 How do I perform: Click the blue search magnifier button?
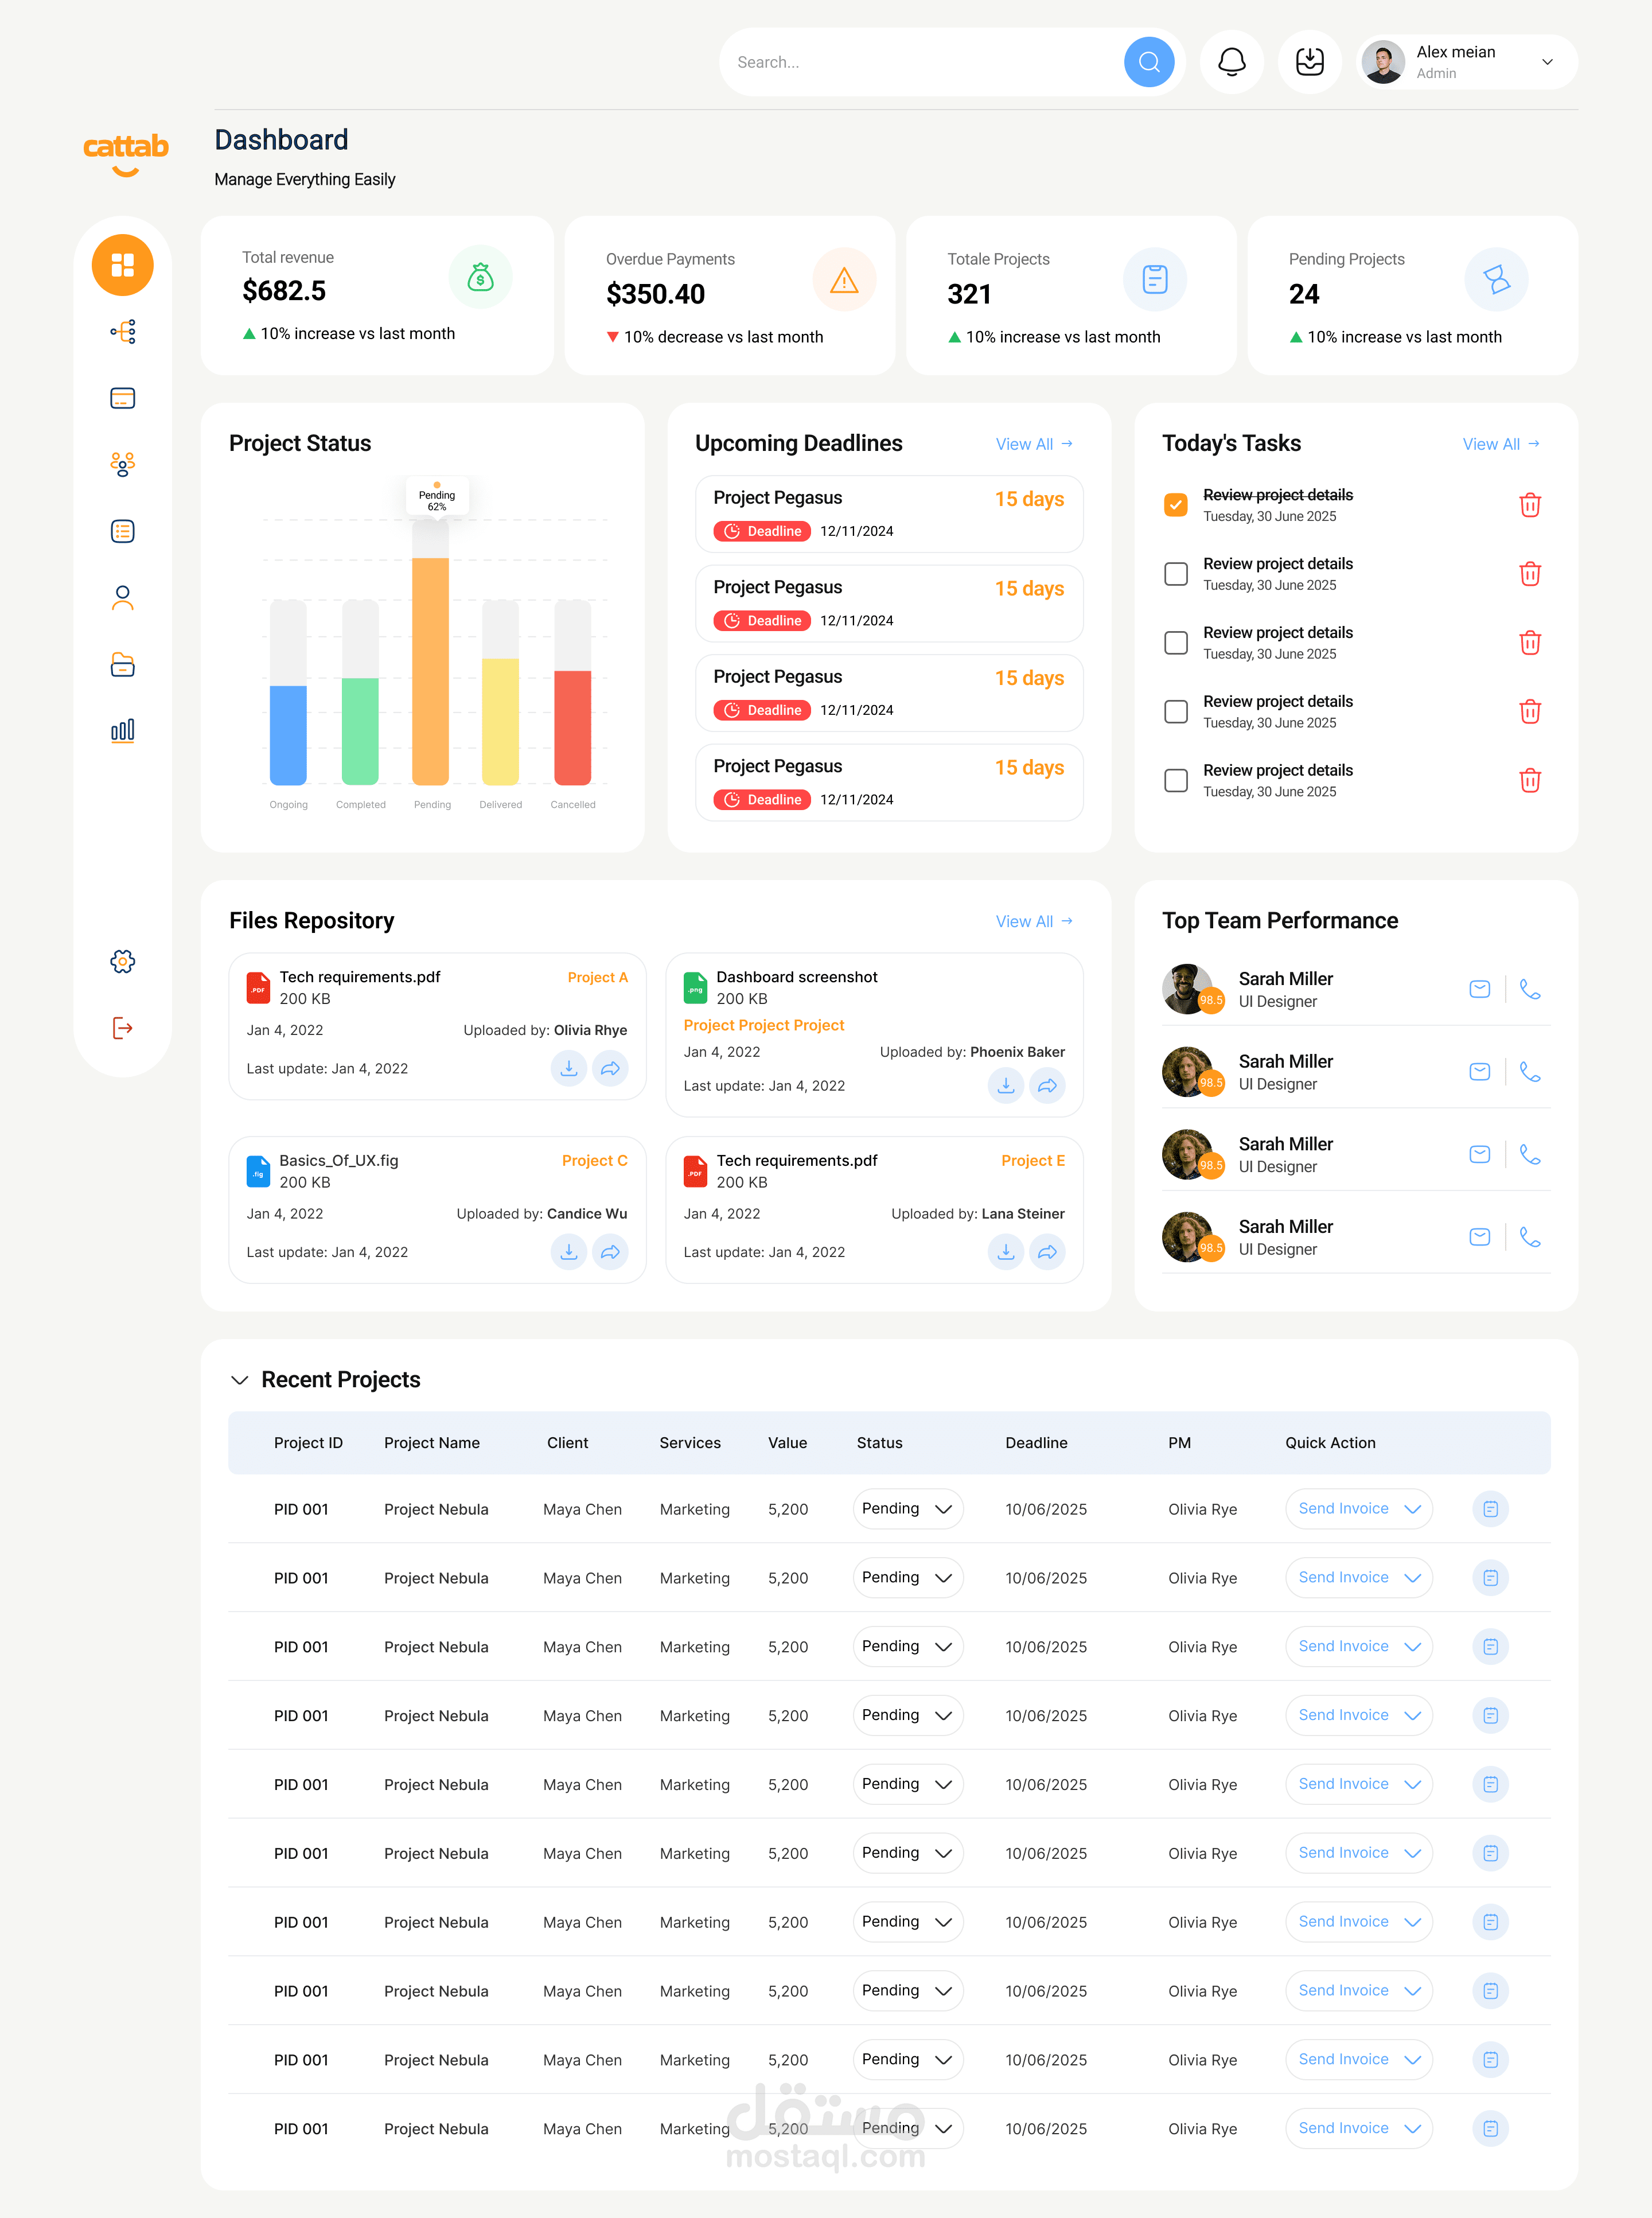click(x=1149, y=62)
